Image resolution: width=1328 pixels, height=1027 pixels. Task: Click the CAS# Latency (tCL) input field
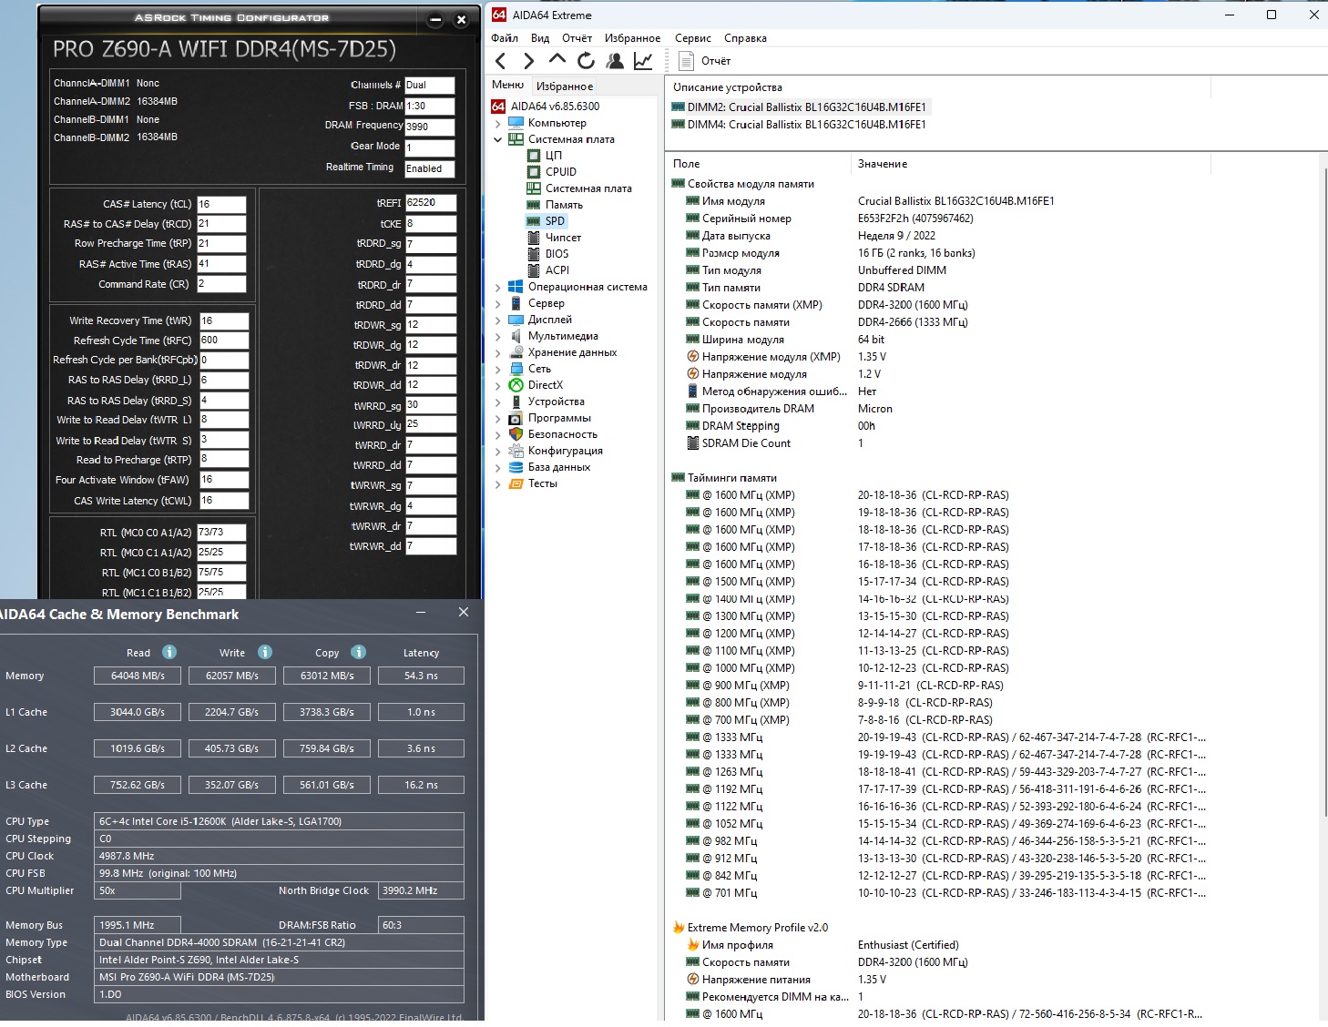(x=221, y=204)
